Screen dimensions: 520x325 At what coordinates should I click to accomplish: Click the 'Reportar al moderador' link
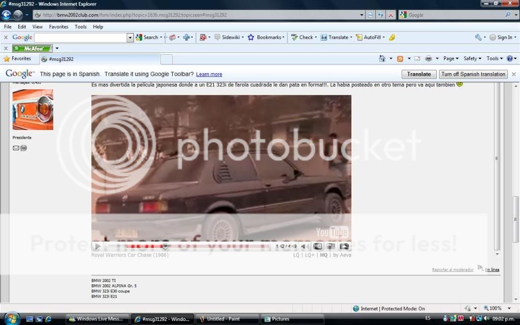(x=452, y=270)
